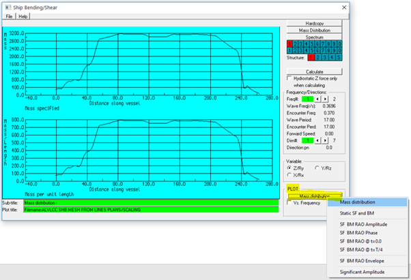Open the Mass Distribution button at top
Viewport: 411px width, 280px height.
[315, 30]
